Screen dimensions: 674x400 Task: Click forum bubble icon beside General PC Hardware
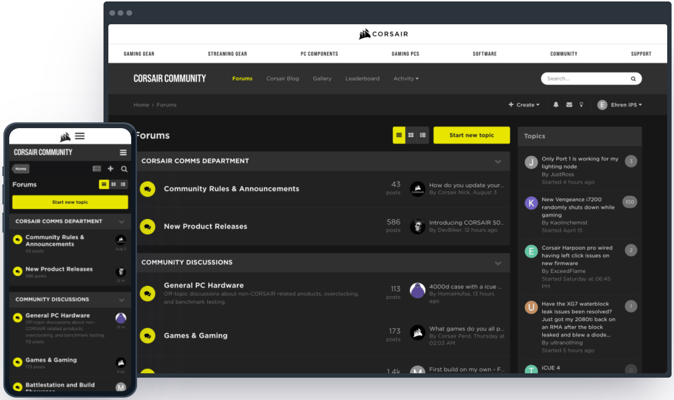coord(148,293)
